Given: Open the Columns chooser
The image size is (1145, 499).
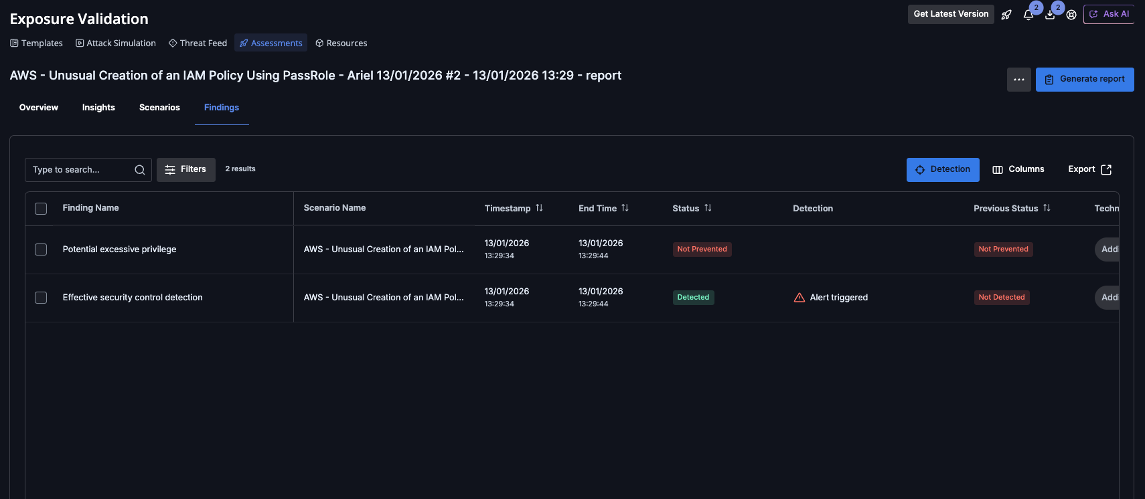Looking at the screenshot, I should coord(1018,170).
